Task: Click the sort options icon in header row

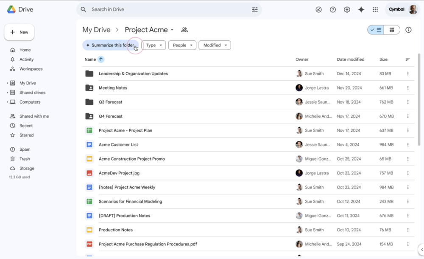Action: [408, 59]
